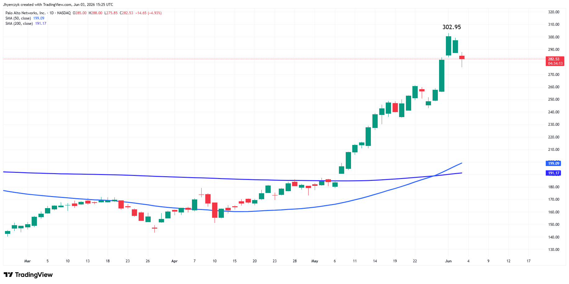
Task: Click the Apr label on time axis
Action: tap(175, 261)
